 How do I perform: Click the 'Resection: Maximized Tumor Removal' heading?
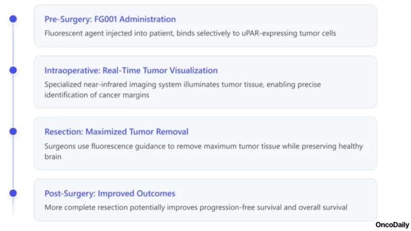tap(116, 132)
